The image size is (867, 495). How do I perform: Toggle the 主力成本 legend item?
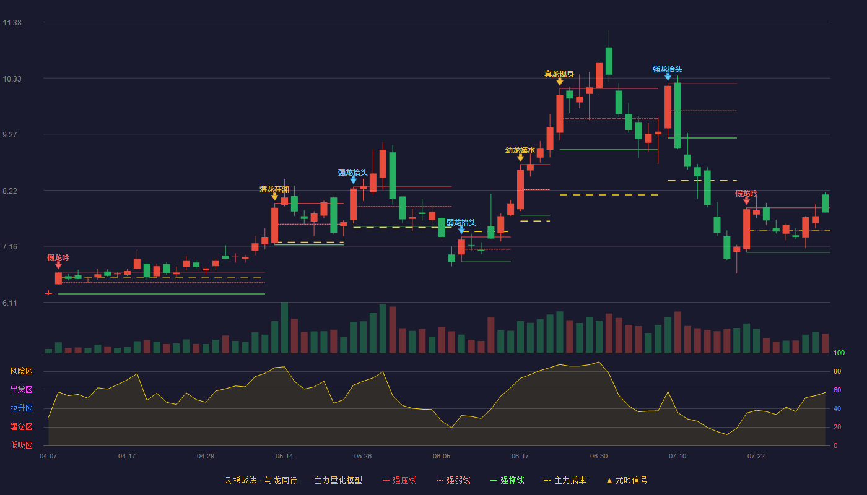(565, 480)
